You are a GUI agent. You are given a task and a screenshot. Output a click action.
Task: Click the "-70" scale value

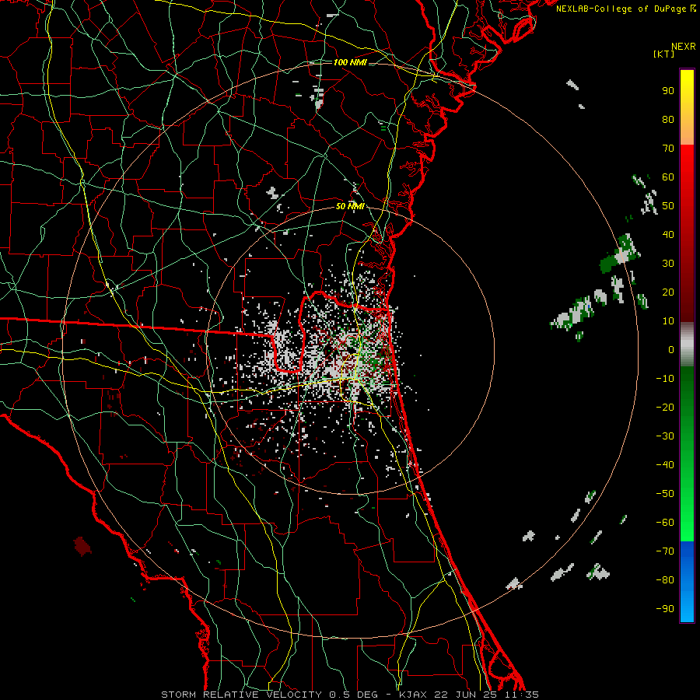(x=665, y=551)
